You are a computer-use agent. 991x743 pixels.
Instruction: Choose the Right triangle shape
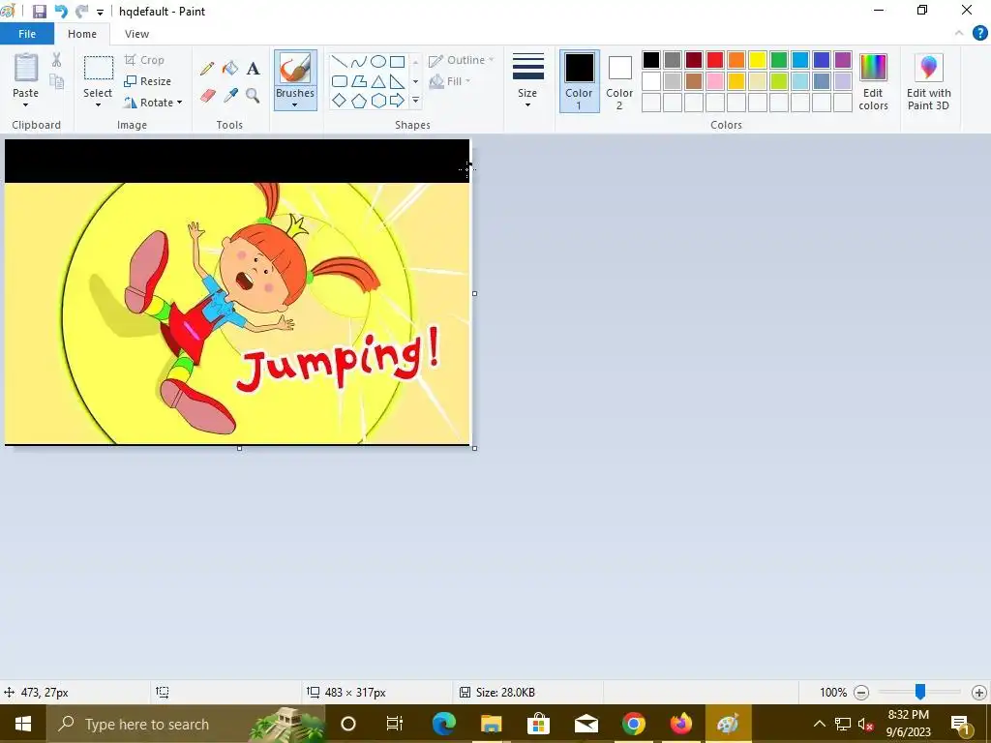click(398, 81)
